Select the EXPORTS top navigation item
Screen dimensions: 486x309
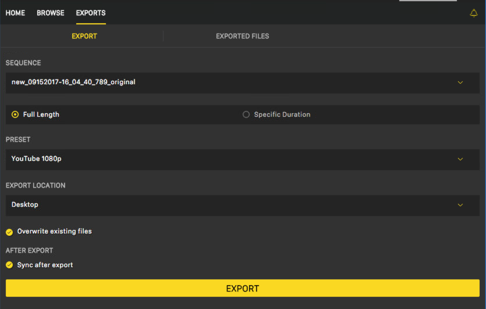[91, 13]
